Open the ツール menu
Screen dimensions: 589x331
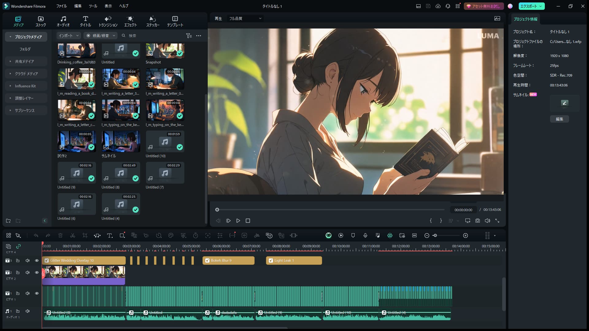[x=93, y=6]
